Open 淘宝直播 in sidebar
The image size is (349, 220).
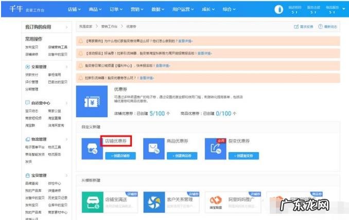point(55,118)
